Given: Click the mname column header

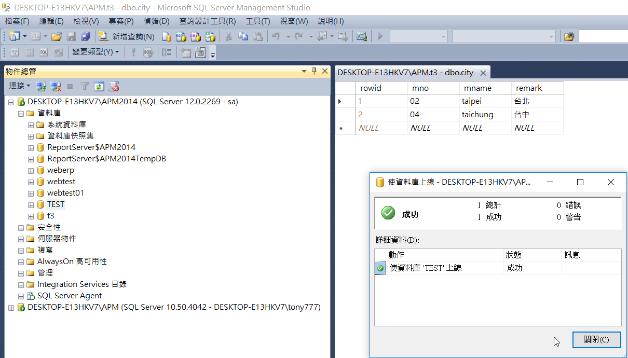Looking at the screenshot, I should point(485,88).
